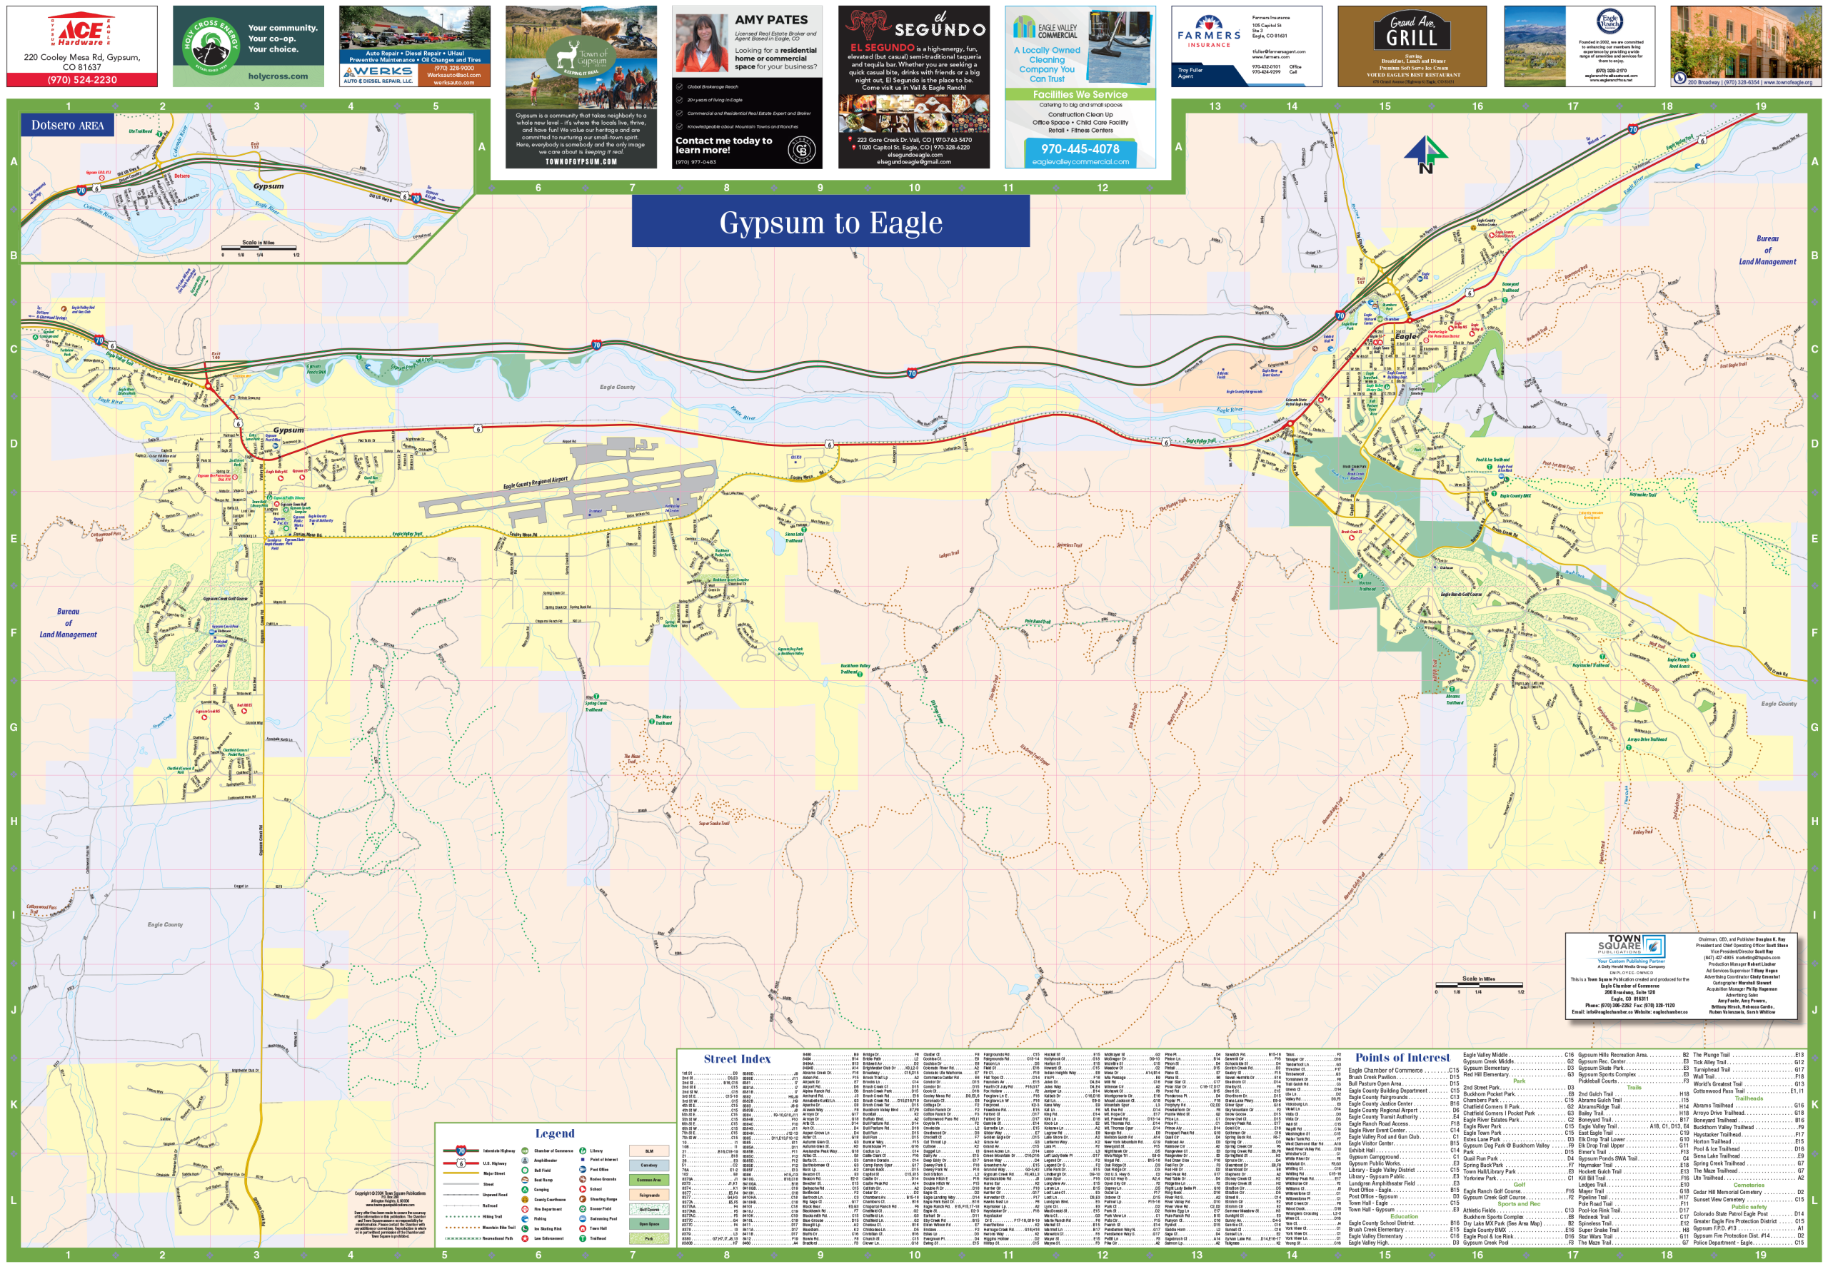Click the airport runway label on the map
Screen dimensions: 1828x1269
click(x=536, y=482)
